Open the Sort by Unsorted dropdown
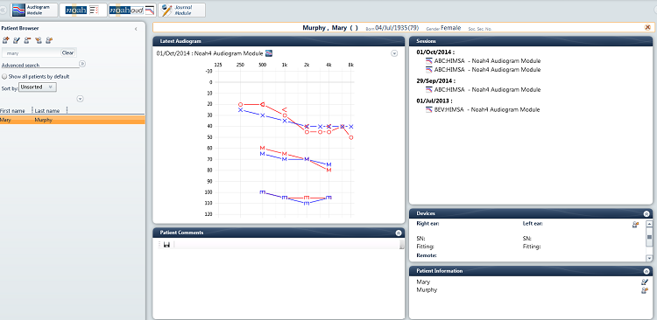The height and width of the screenshot is (320, 657). click(38, 87)
